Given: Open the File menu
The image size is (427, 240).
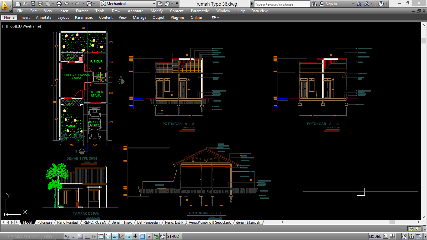Looking at the screenshot, I should click(20, 11).
